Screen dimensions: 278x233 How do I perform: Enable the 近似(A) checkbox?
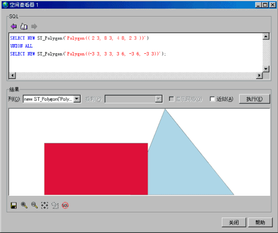212,99
